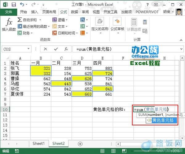Open the 文件 File tab
This screenshot has height=154, width=185.
[9, 12]
